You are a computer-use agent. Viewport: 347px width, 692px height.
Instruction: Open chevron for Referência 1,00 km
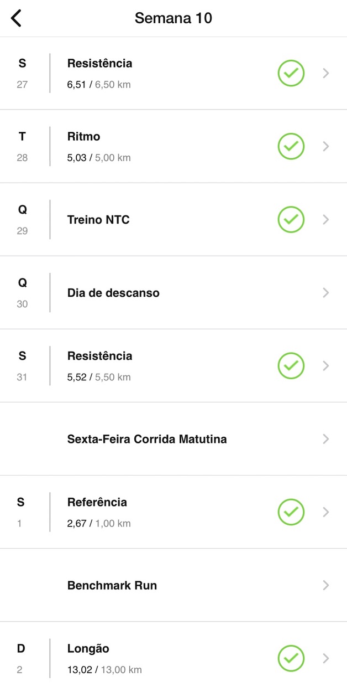point(326,512)
